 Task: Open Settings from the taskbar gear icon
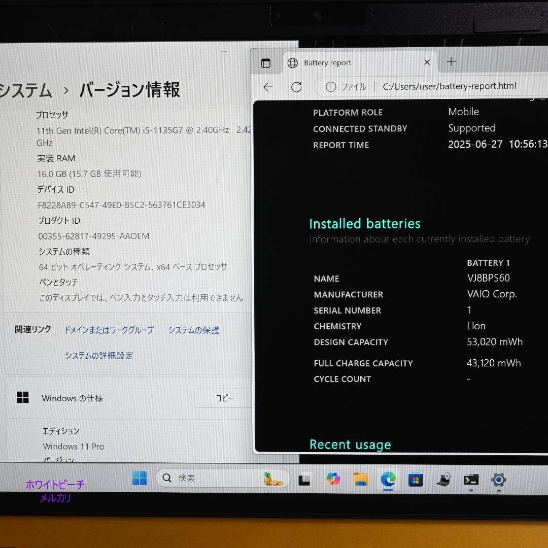(498, 478)
